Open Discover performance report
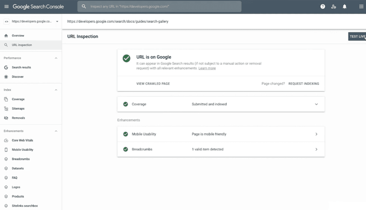The width and height of the screenshot is (366, 210). (18, 77)
